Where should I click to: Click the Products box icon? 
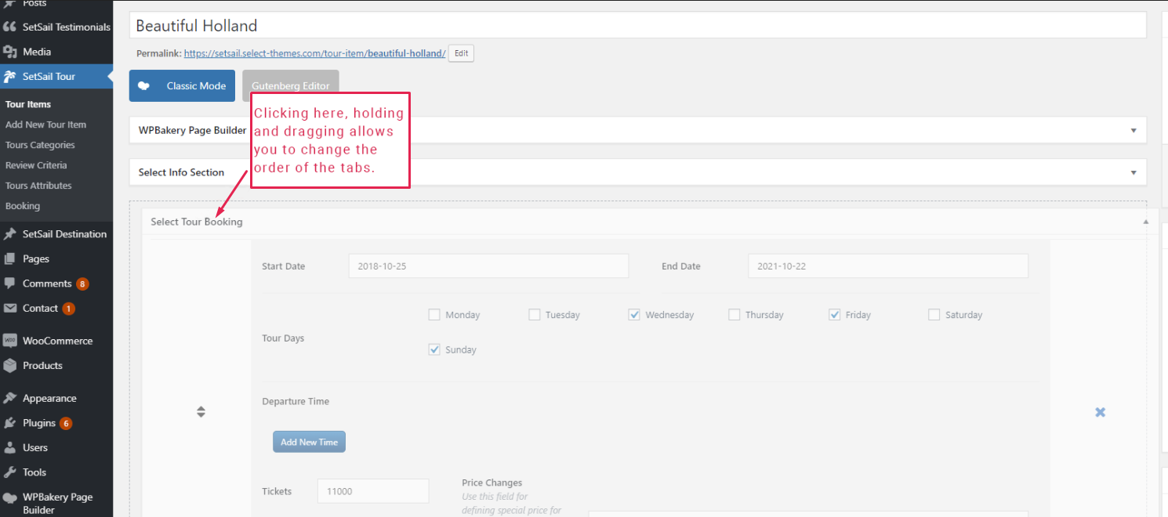tap(10, 366)
